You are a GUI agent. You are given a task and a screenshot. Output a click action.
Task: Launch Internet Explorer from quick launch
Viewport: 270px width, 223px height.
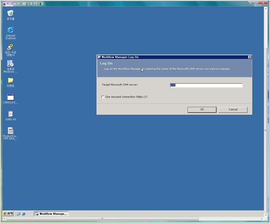coord(24,214)
